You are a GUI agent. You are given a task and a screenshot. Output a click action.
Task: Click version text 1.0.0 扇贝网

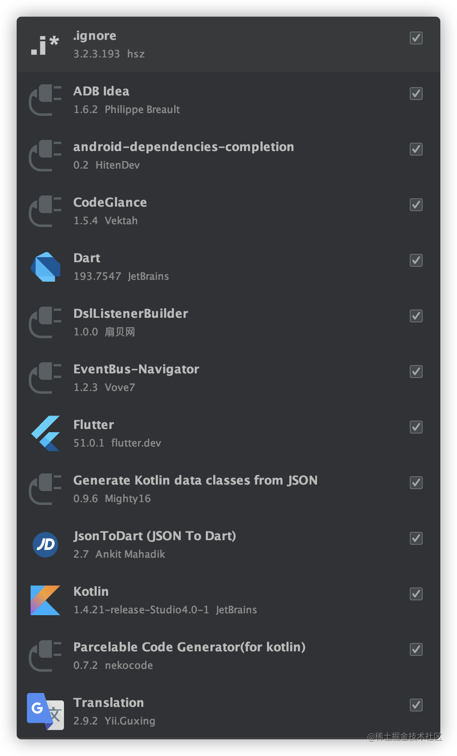[104, 332]
